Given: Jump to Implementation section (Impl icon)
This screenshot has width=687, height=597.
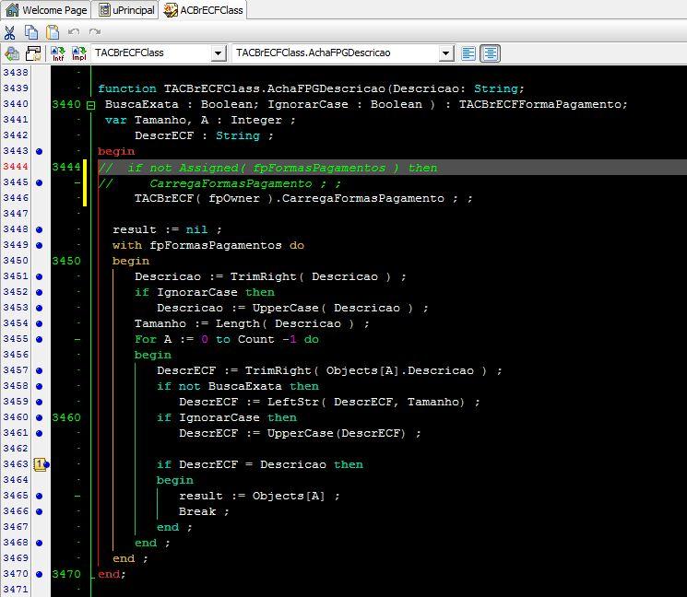Looking at the screenshot, I should (79, 53).
